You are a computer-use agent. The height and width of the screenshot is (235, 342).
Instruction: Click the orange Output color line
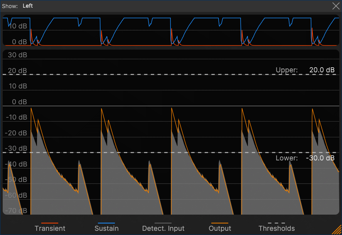220,223
